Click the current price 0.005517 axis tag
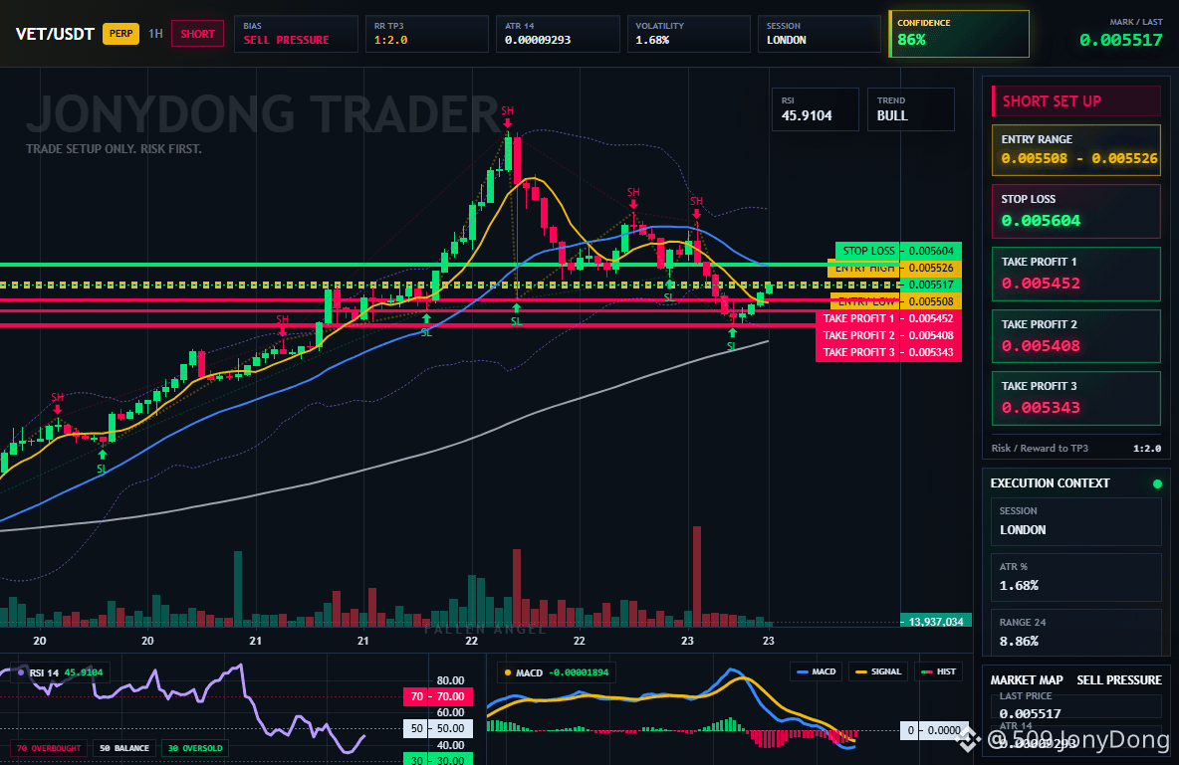The height and width of the screenshot is (765, 1179). (x=931, y=285)
